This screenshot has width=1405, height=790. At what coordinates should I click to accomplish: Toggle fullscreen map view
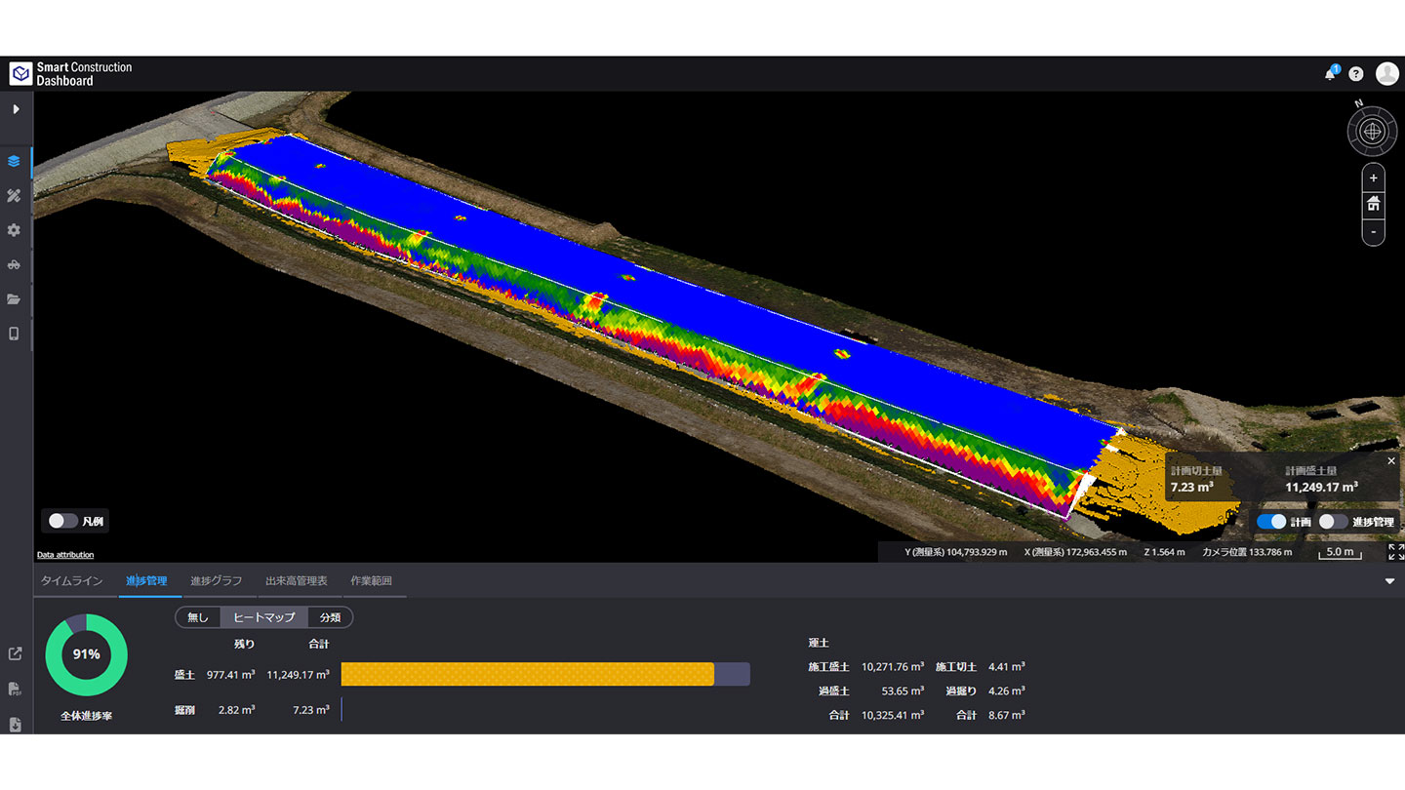(x=1395, y=552)
